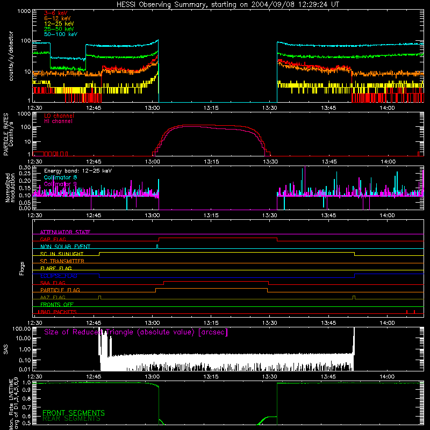Click the SC TRANSMITTER flag label
The height and width of the screenshot is (430, 430).
(62, 261)
